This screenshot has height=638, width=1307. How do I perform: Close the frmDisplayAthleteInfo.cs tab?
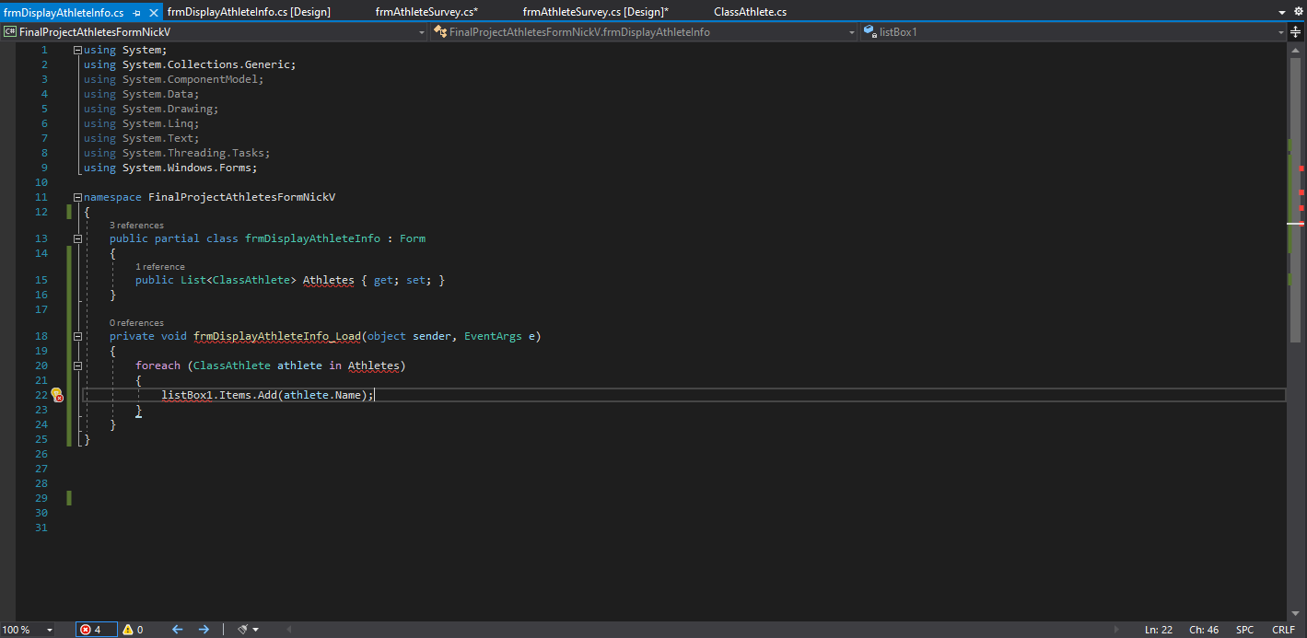(154, 13)
